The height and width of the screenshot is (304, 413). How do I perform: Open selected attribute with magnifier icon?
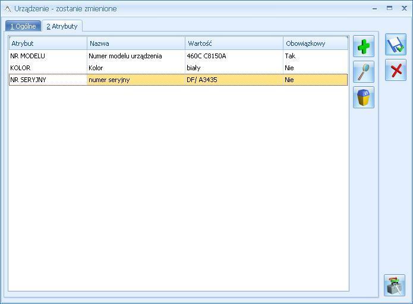click(x=364, y=72)
